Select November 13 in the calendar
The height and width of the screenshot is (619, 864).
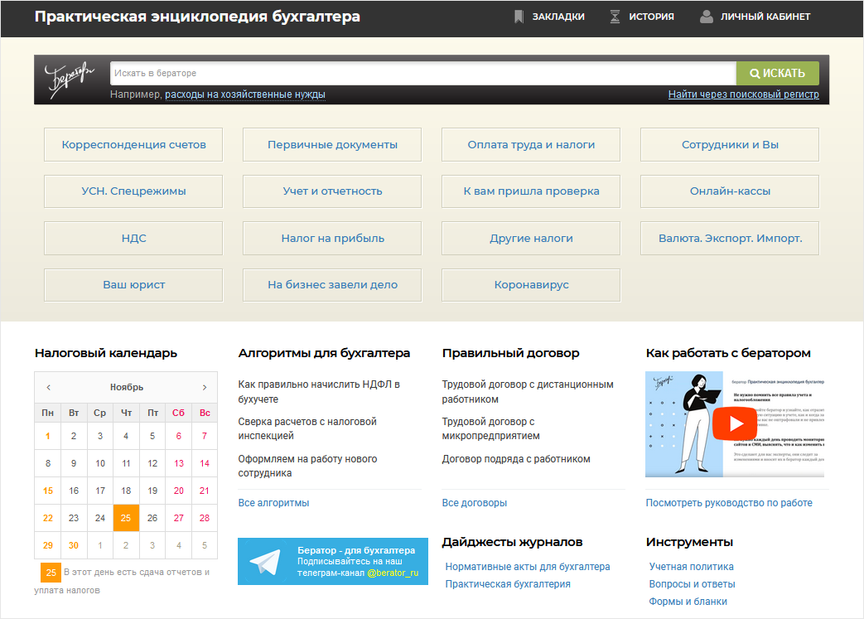179,463
